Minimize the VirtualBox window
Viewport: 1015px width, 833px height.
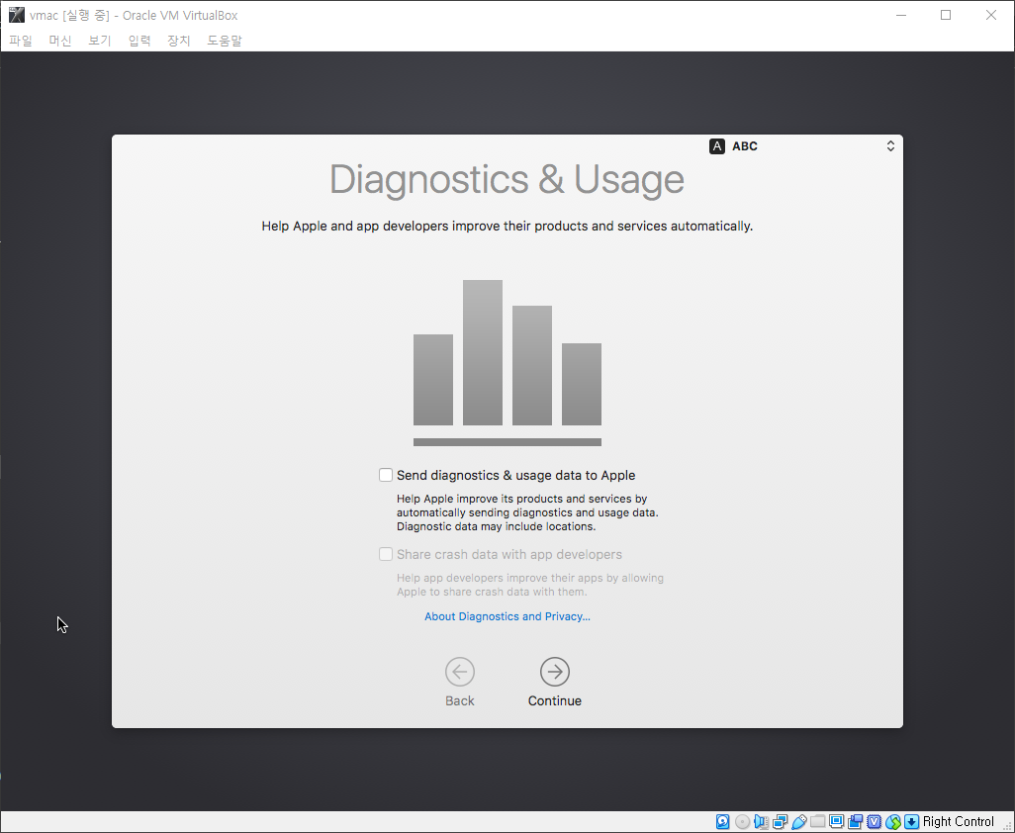coord(900,15)
